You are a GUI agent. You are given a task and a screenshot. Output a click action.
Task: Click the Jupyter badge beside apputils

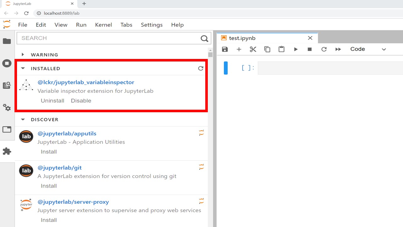(201, 133)
